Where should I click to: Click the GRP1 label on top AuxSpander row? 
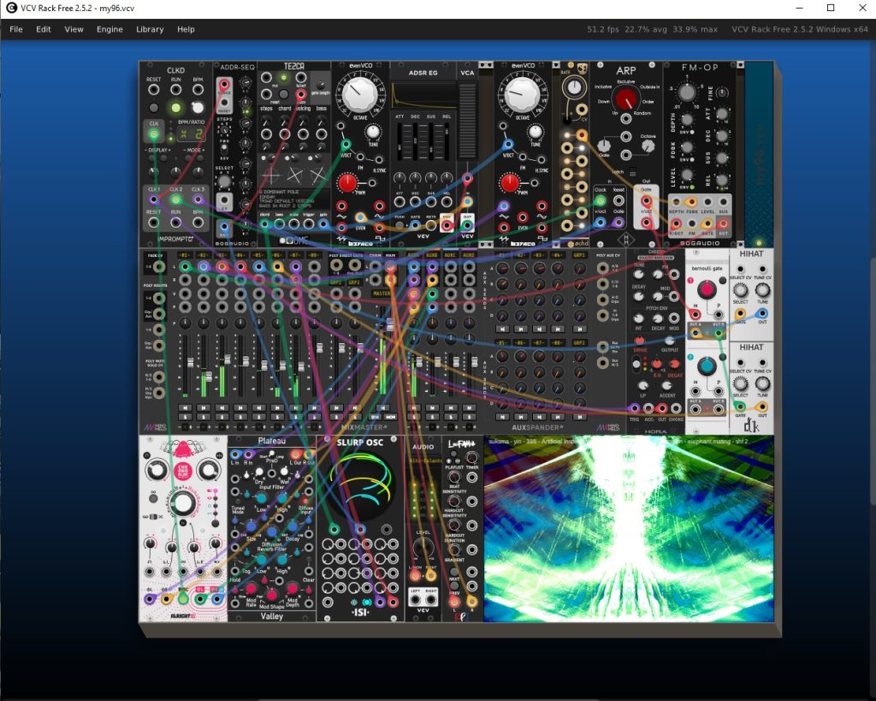[579, 255]
